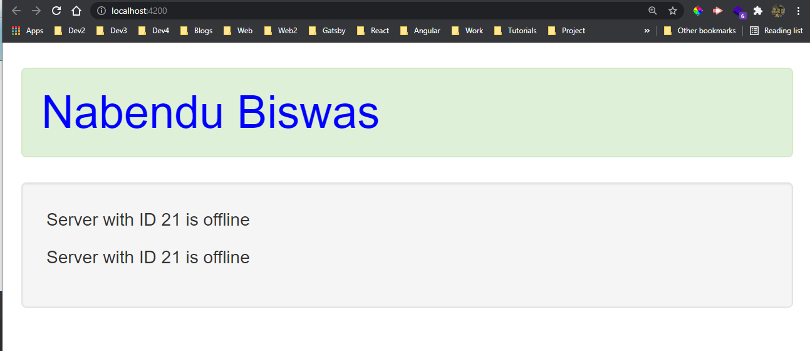Image resolution: width=810 pixels, height=351 pixels.
Task: Open the colorful pinwheel extension
Action: [x=698, y=11]
